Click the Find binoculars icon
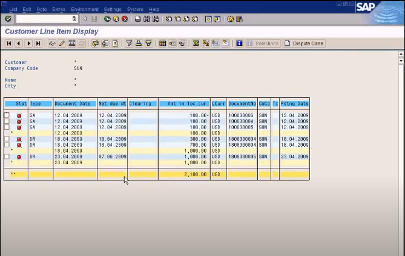 tap(147, 19)
